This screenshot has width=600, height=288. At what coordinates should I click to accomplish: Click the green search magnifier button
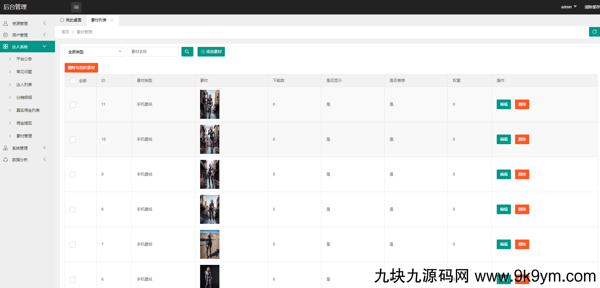click(187, 52)
